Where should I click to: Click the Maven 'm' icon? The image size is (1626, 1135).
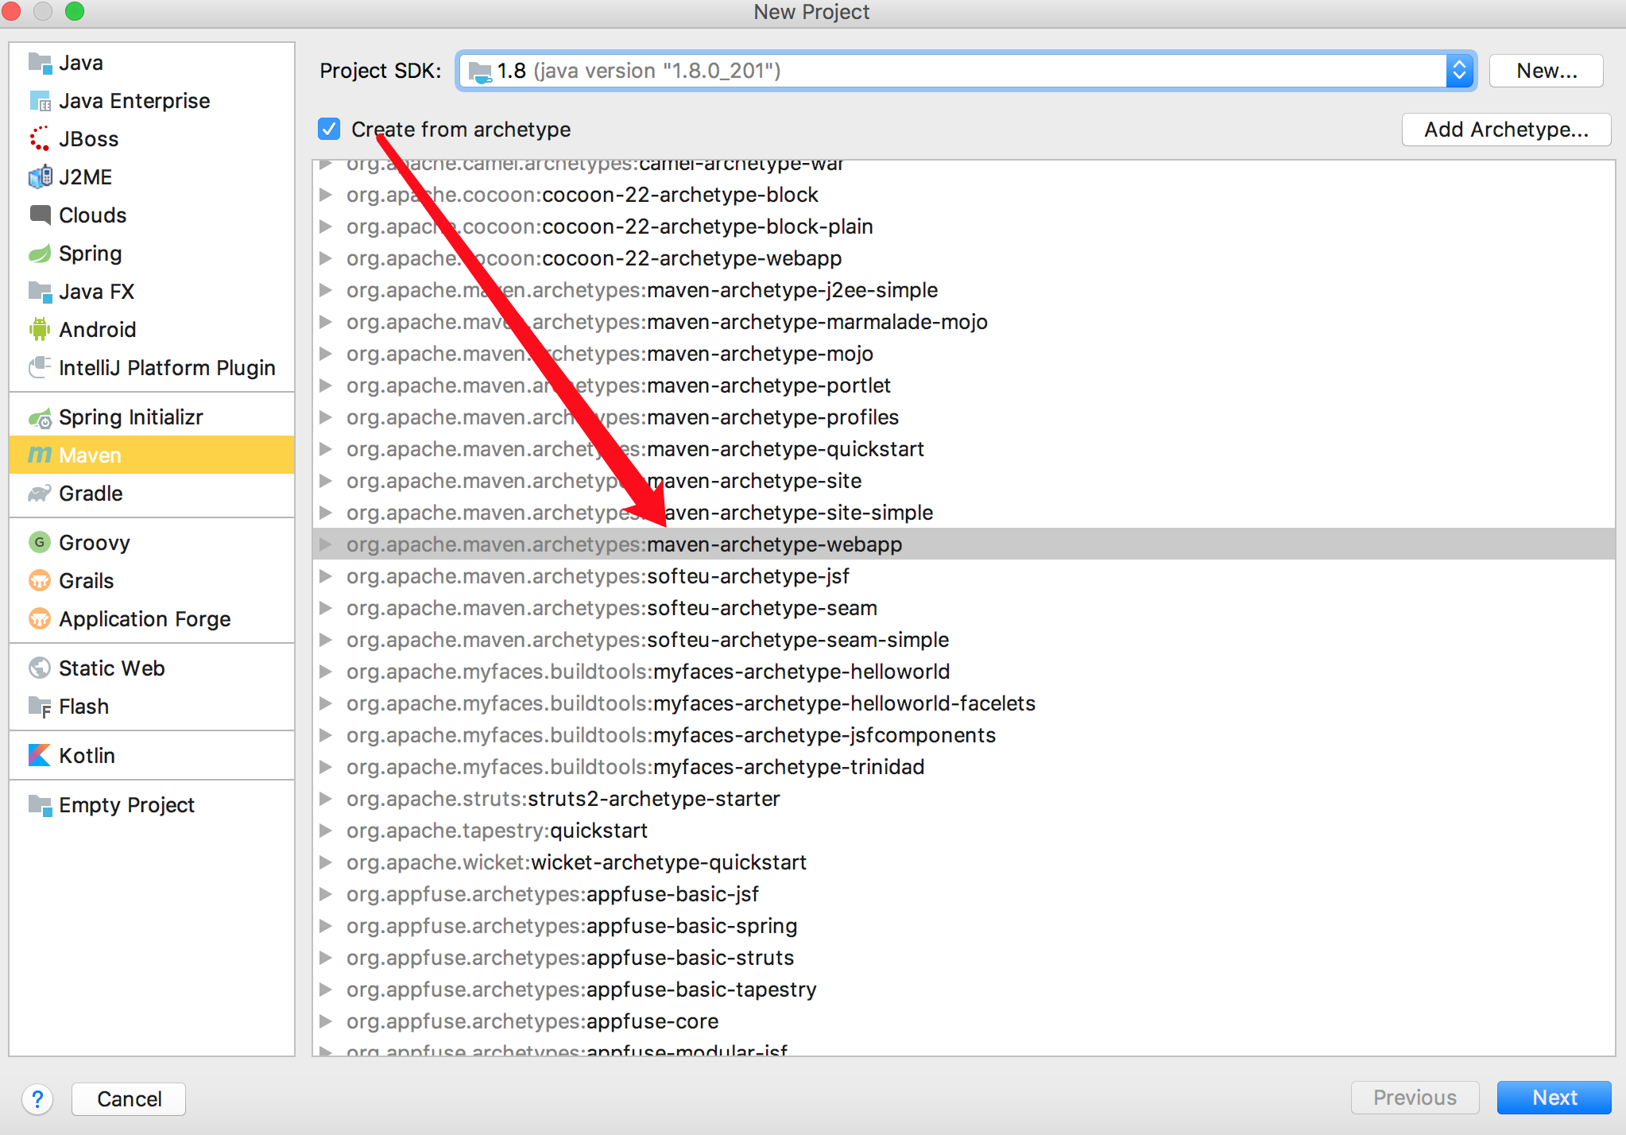40,455
